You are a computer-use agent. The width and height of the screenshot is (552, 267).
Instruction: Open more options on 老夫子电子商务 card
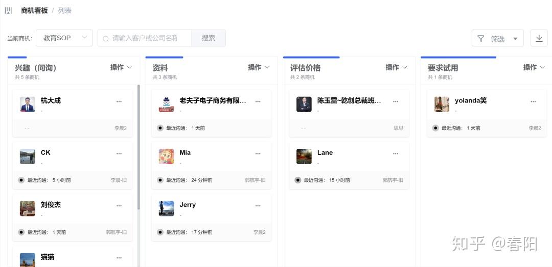point(258,101)
